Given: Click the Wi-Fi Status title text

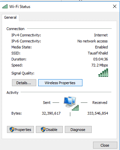Looking at the screenshot, I should click(x=20, y=7).
